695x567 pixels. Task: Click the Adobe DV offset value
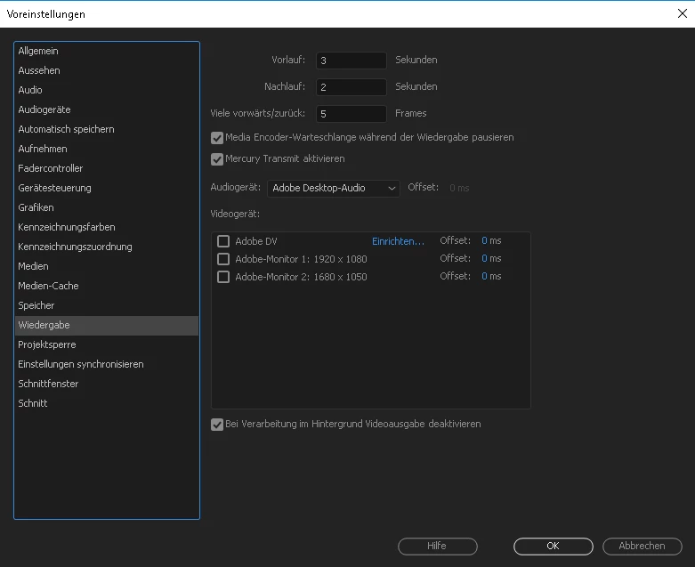[484, 240]
